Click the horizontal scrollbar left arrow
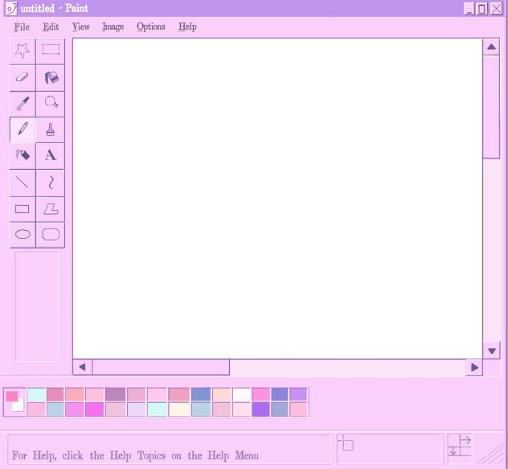This screenshot has width=508, height=469. pyautogui.click(x=82, y=367)
